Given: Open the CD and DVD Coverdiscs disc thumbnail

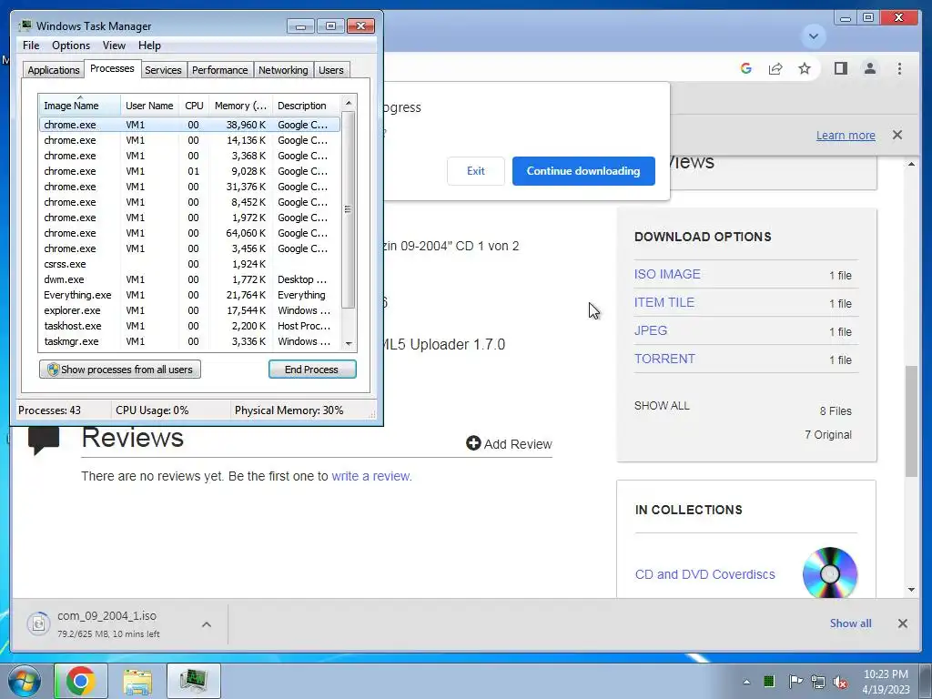Looking at the screenshot, I should pos(830,573).
